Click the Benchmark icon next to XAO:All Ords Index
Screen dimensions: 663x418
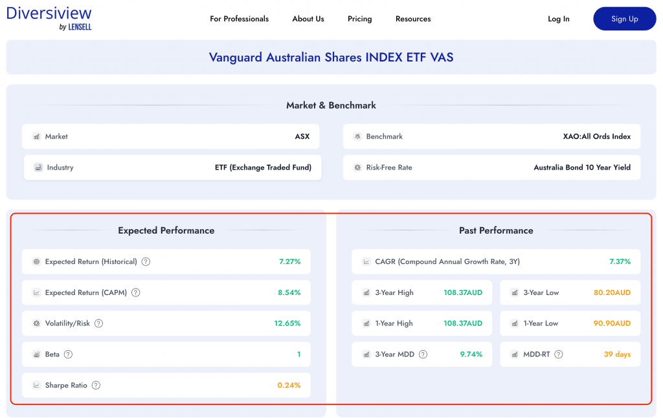tap(357, 137)
